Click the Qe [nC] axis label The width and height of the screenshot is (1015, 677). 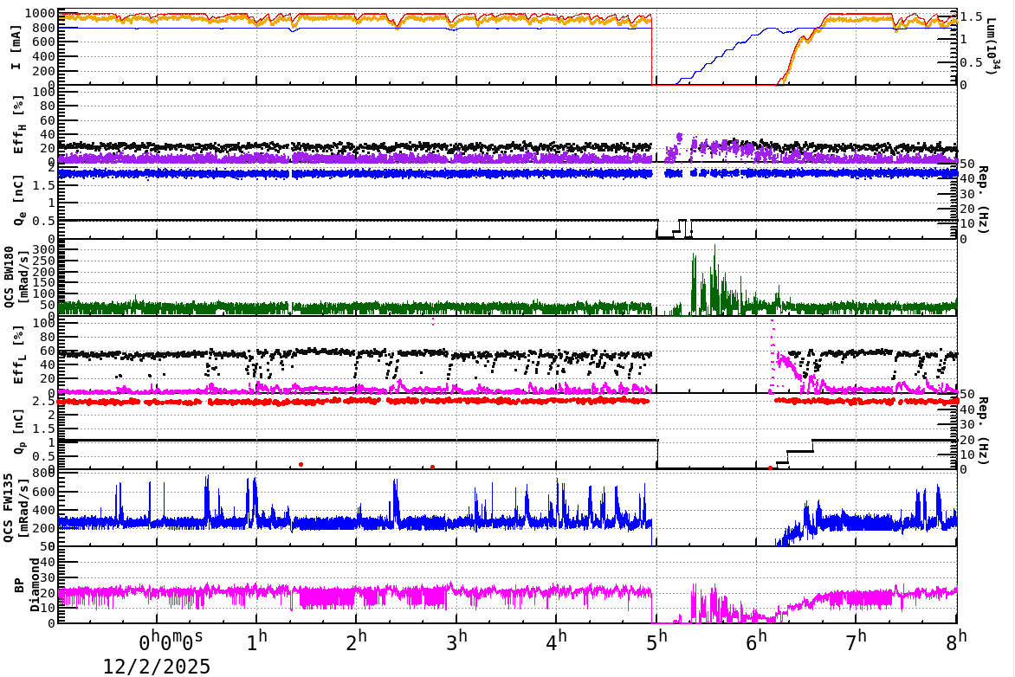click(19, 197)
